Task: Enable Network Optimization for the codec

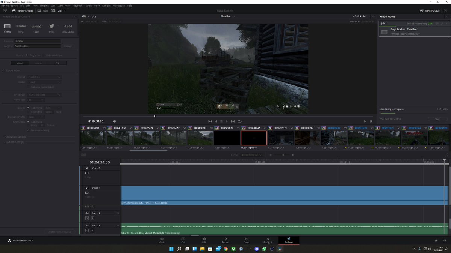Action: (x=28, y=87)
